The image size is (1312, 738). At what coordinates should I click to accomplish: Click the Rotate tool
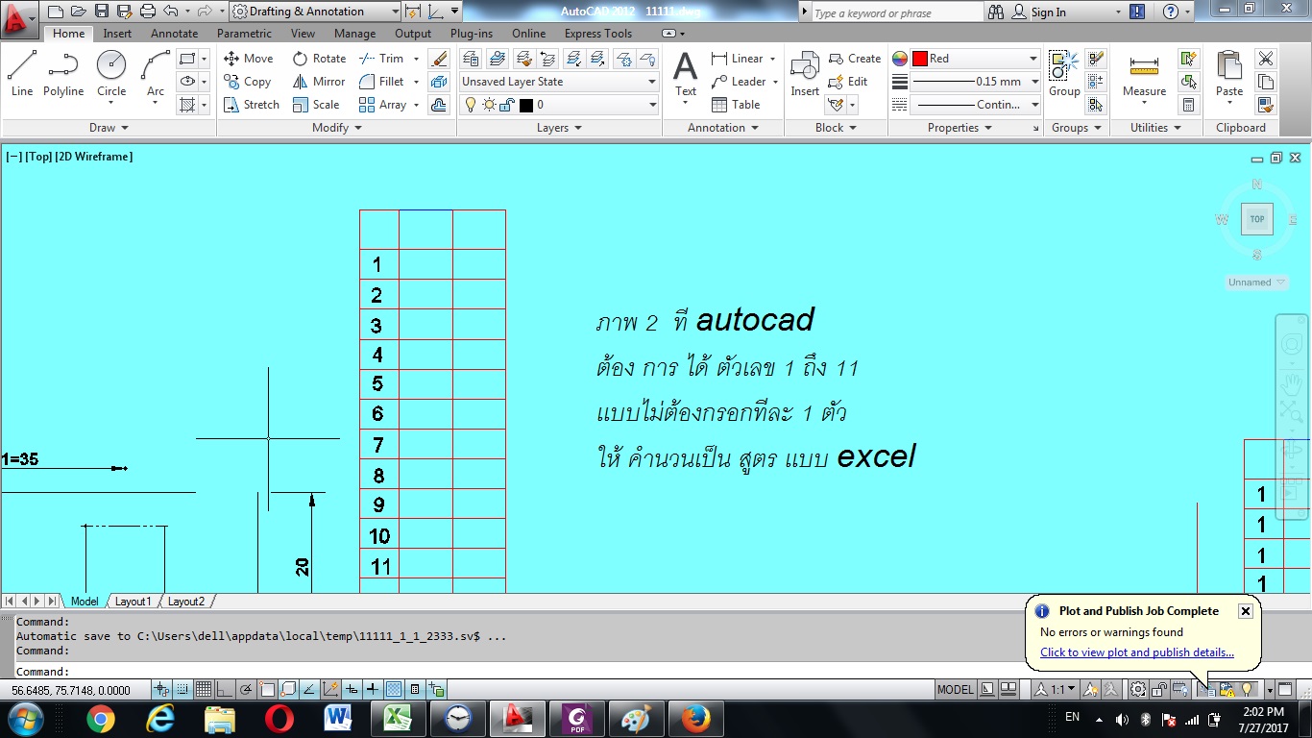pyautogui.click(x=319, y=59)
